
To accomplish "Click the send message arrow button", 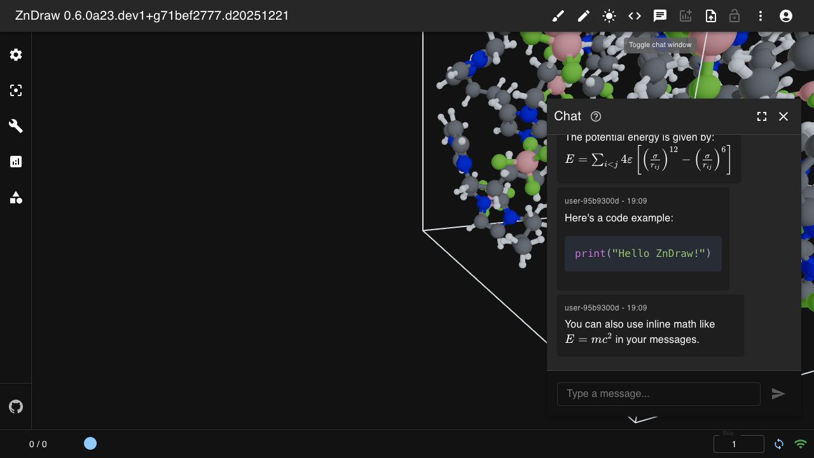I will (778, 394).
